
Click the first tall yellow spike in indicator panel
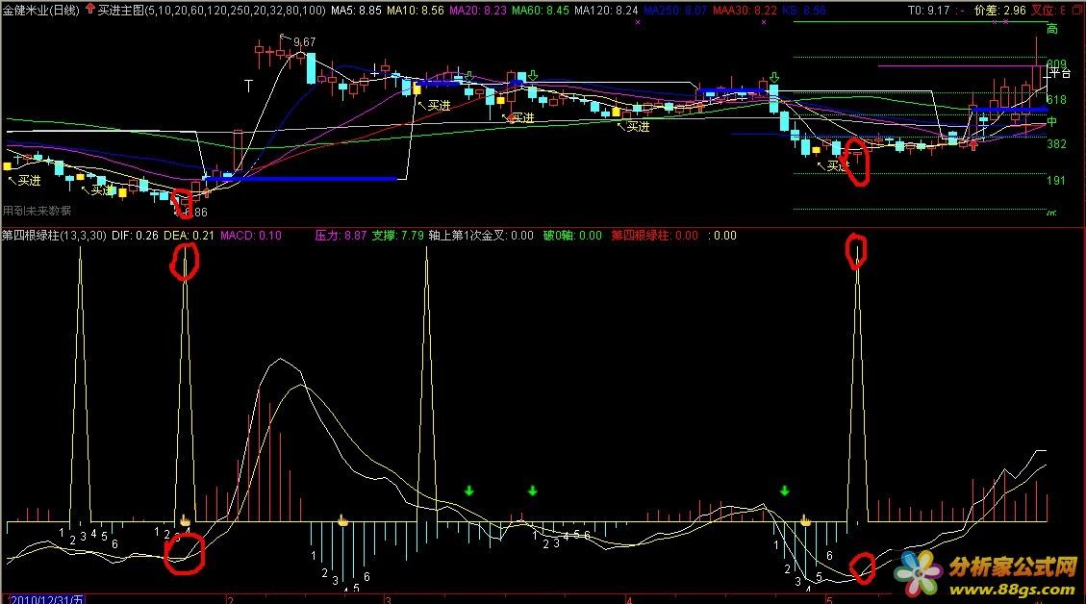[x=81, y=385]
